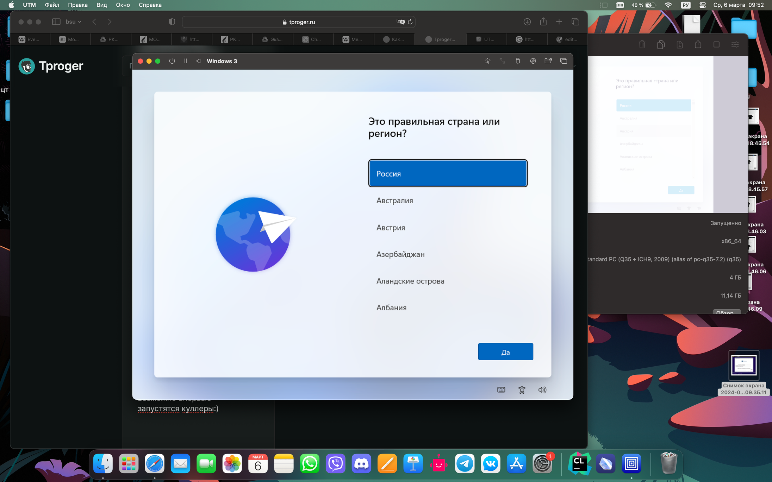The image size is (772, 482).
Task: Toggle Safari sidebar button
Action: pyautogui.click(x=56, y=22)
